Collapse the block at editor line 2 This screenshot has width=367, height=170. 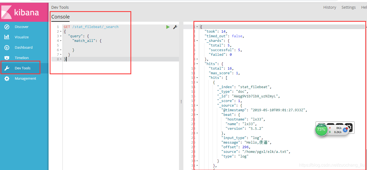(61, 32)
